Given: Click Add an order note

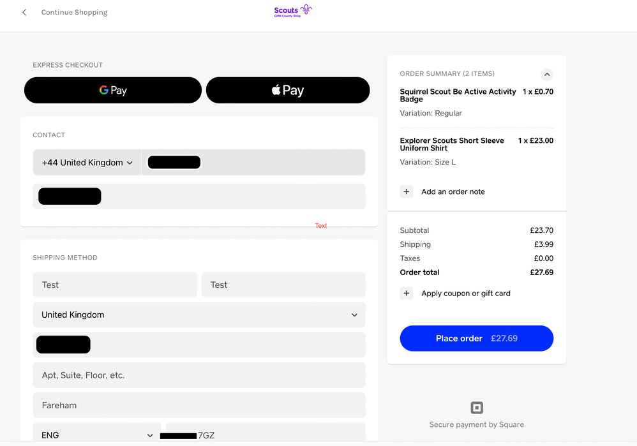Looking at the screenshot, I should point(453,191).
